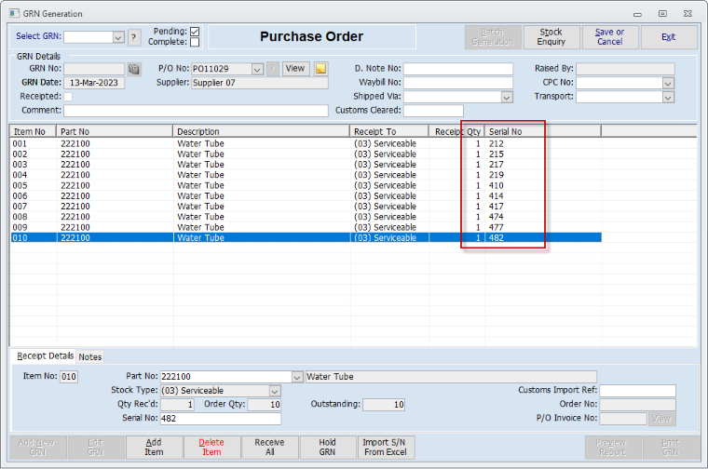
Task: Click the Receive All button
Action: (x=269, y=448)
